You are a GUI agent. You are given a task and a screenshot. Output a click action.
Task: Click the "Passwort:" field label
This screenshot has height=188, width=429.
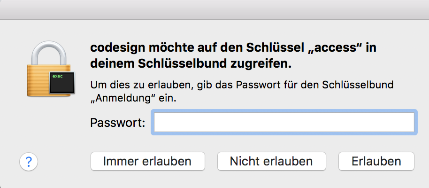click(117, 124)
